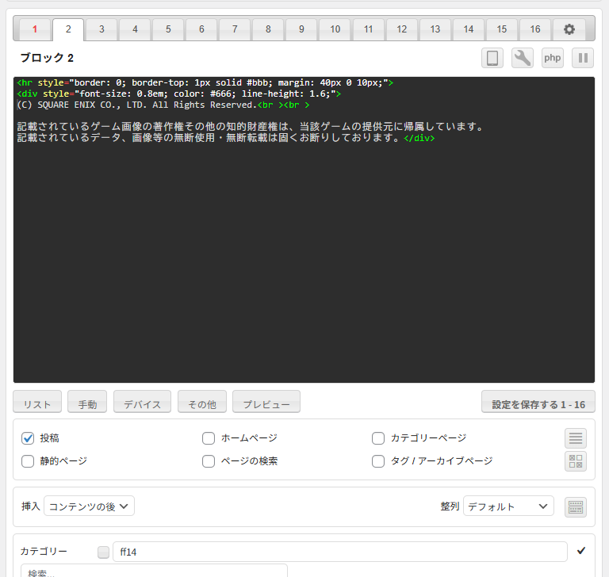
Task: Open the wrench tools icon
Action: [x=523, y=58]
